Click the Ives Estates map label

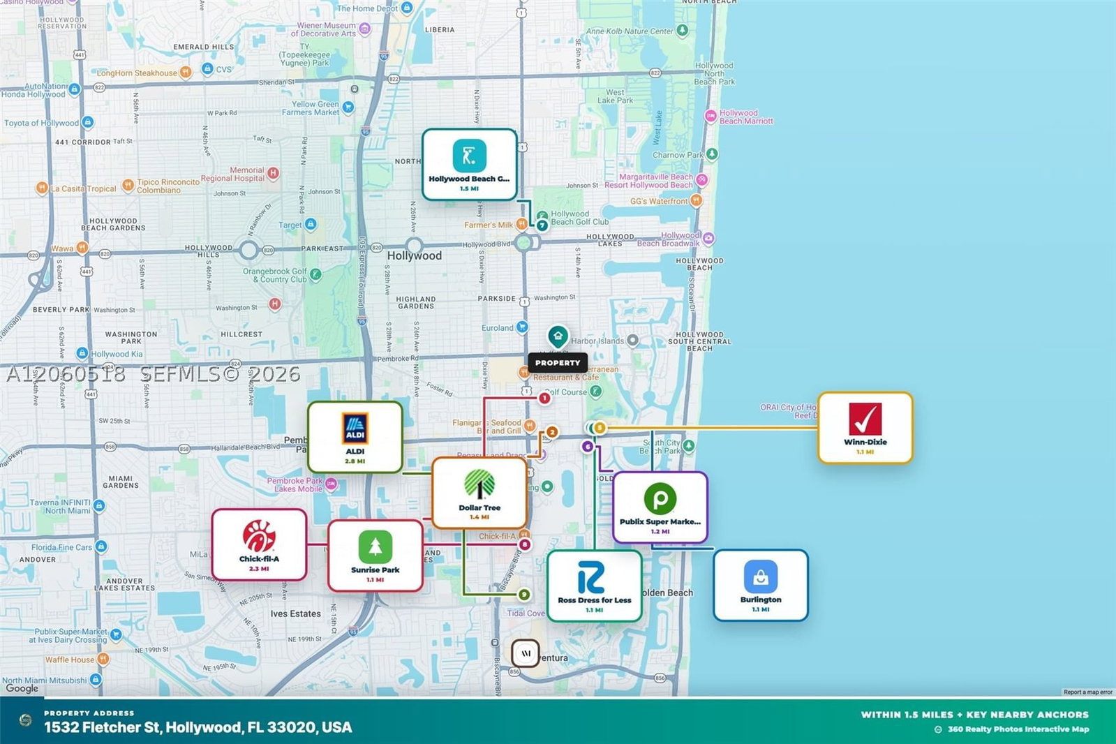[296, 614]
